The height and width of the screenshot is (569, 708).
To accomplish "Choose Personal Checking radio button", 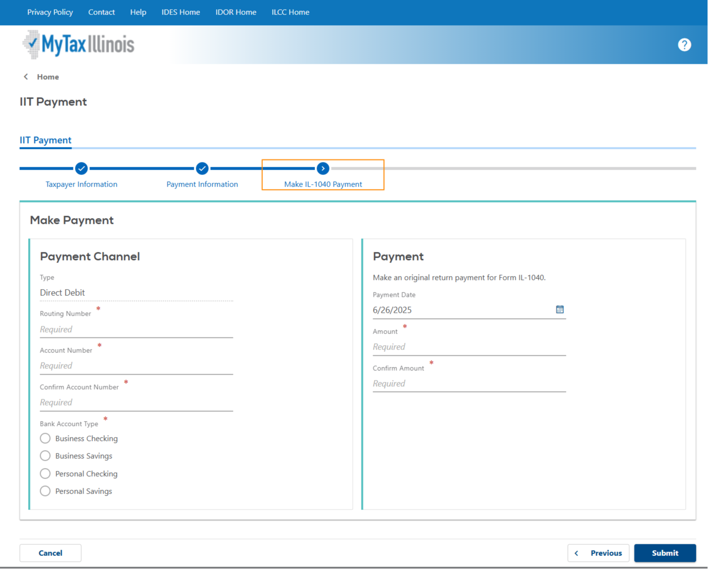I will click(x=45, y=474).
